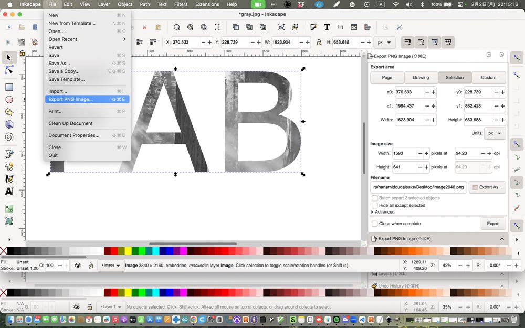Screen dimensions: 525x328
Task: Click the Export button
Action: (x=493, y=224)
